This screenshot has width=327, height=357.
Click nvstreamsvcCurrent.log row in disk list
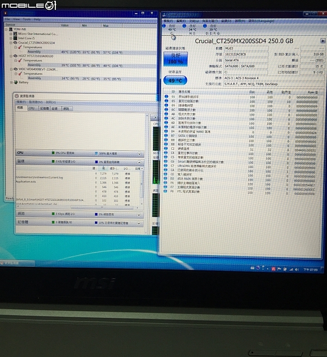78,178
